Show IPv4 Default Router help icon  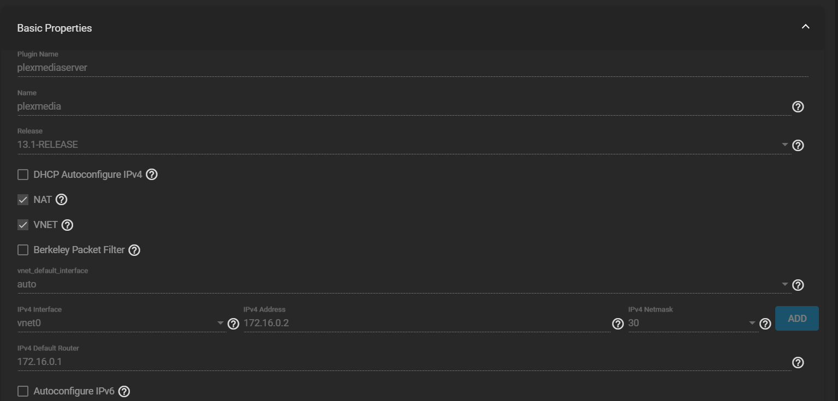tap(798, 363)
